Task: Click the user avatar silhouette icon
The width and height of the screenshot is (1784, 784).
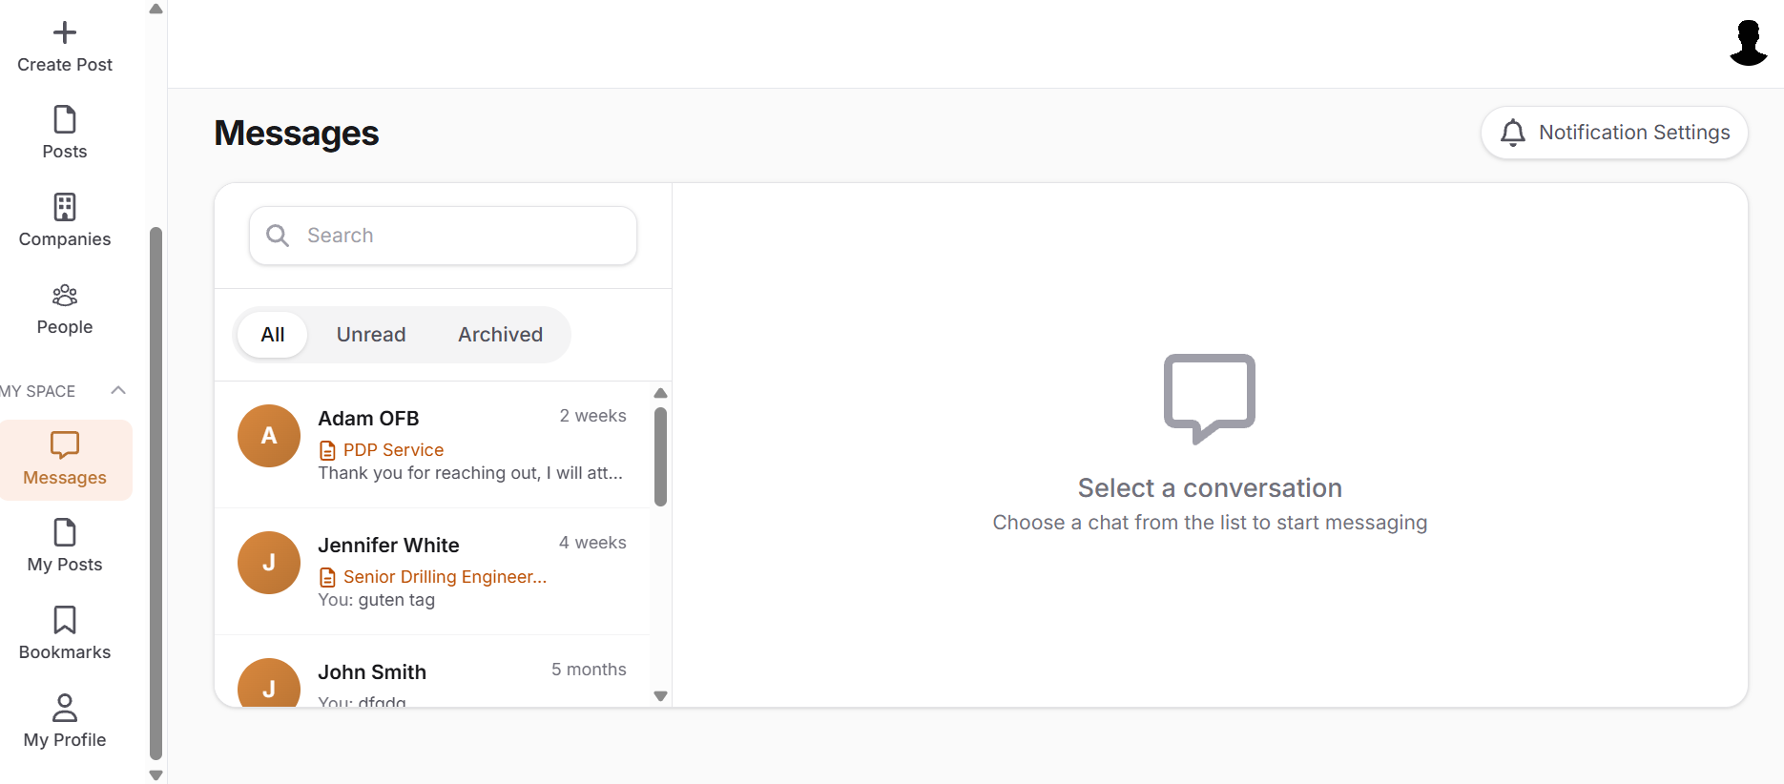Action: pyautogui.click(x=1749, y=43)
